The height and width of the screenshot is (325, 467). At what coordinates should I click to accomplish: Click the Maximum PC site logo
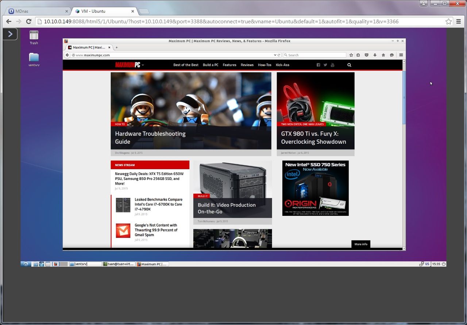pyautogui.click(x=128, y=65)
